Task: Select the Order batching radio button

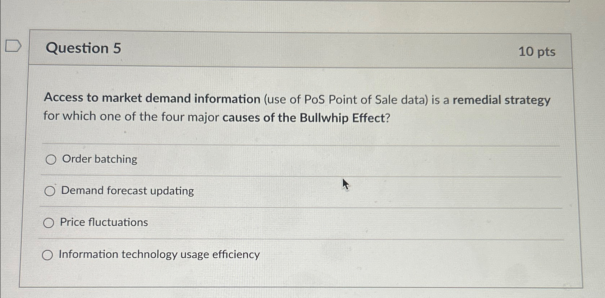Action: (x=50, y=159)
